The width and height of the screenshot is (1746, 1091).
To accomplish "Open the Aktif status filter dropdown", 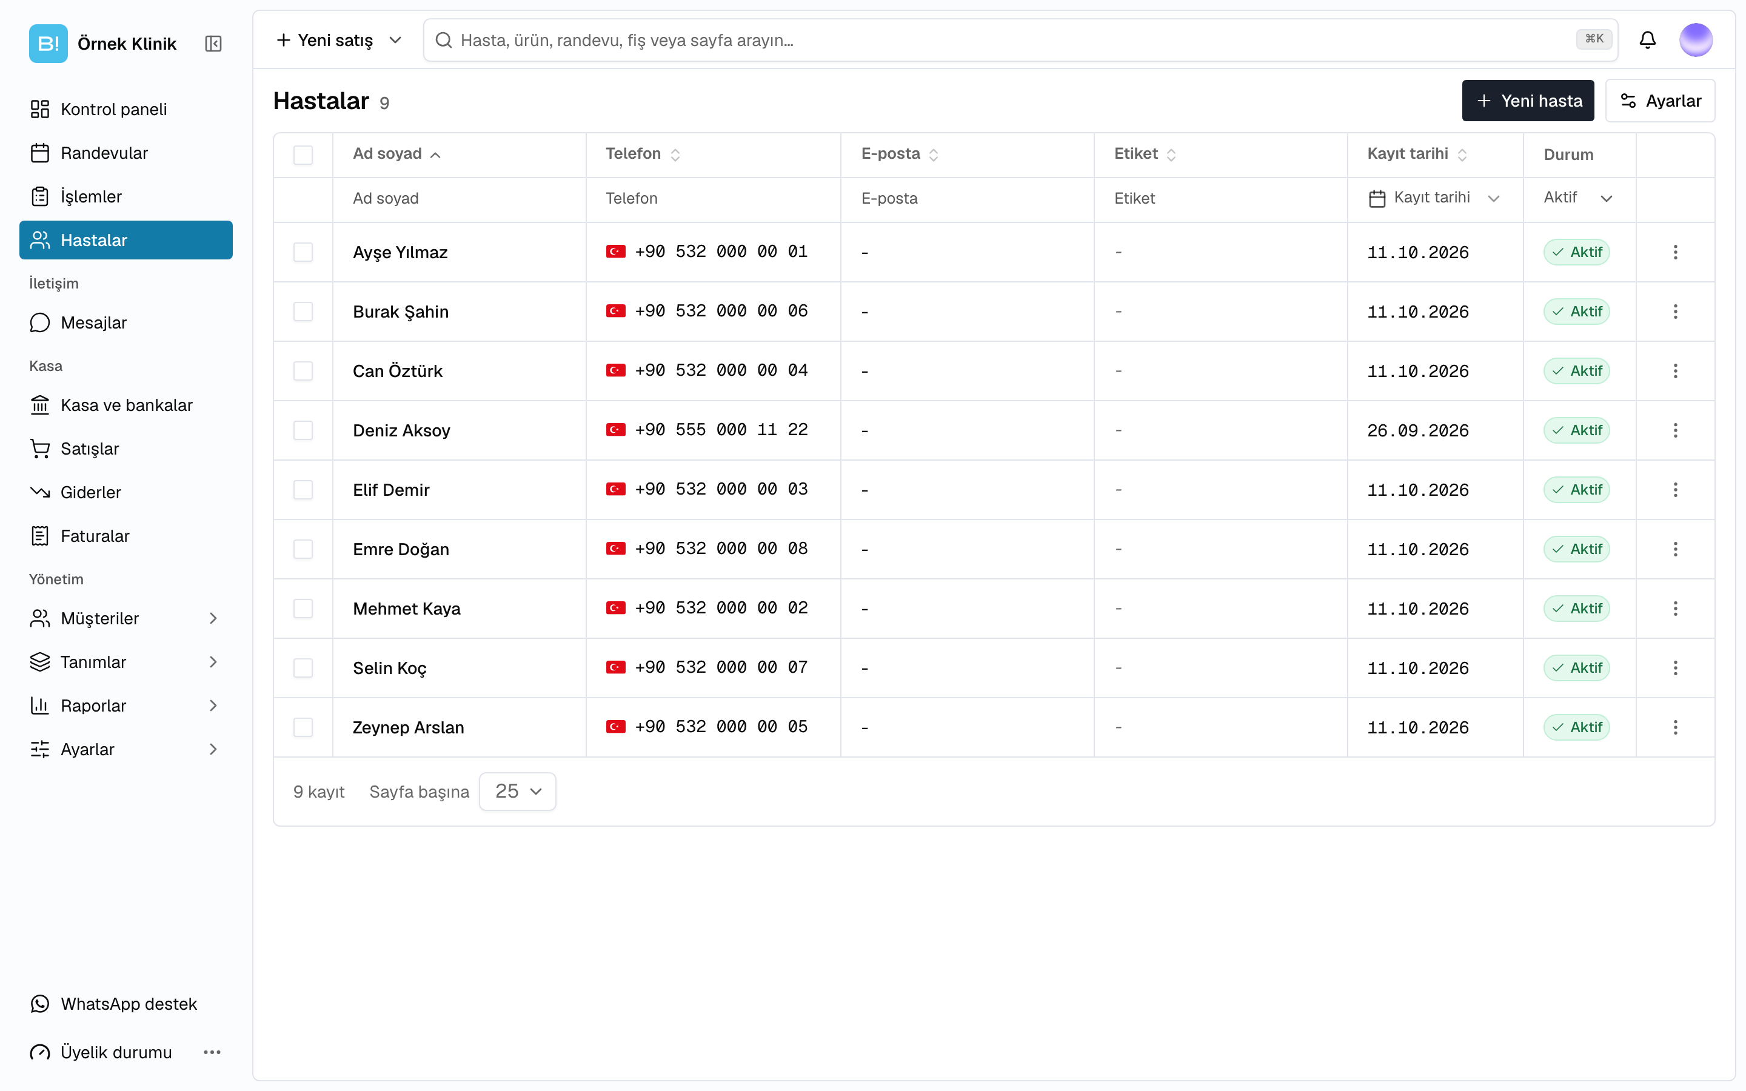I will pos(1578,198).
